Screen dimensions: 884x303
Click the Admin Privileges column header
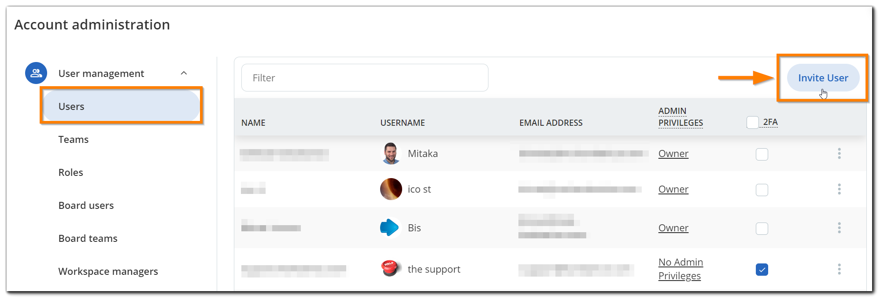[x=681, y=117]
